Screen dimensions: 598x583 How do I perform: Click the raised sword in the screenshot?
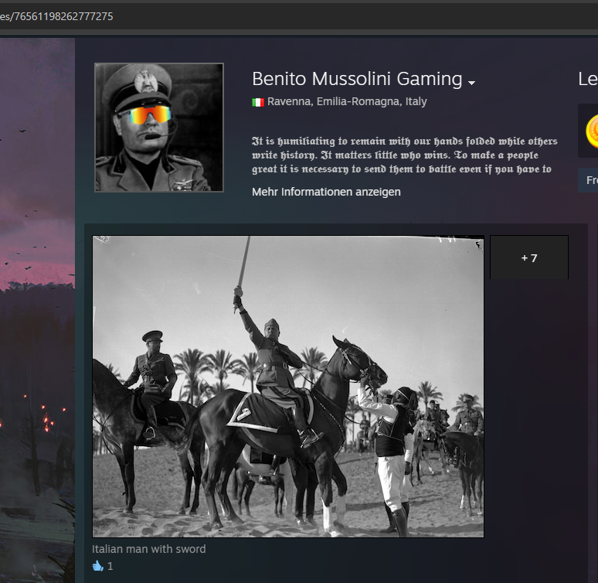coord(243,263)
